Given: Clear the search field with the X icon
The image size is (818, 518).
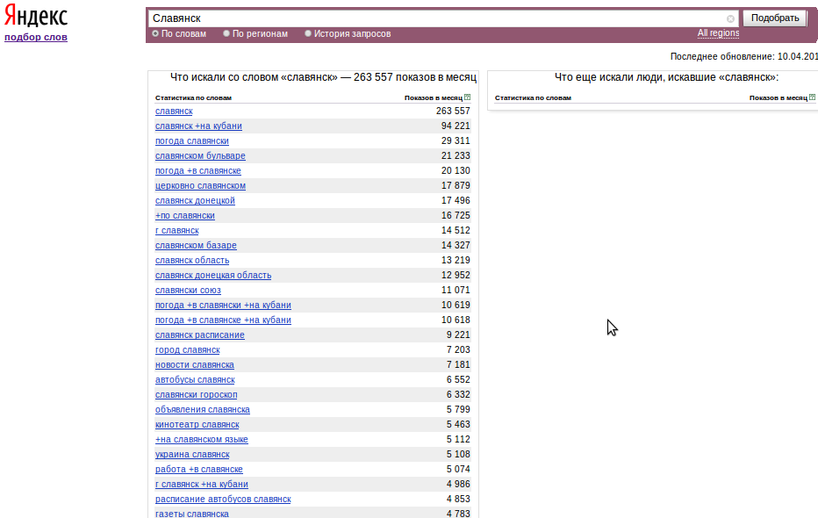Looking at the screenshot, I should (730, 18).
